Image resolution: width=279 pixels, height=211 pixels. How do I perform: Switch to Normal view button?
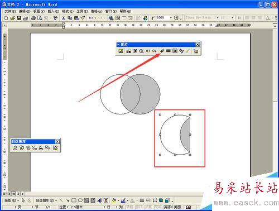pos(4,194)
